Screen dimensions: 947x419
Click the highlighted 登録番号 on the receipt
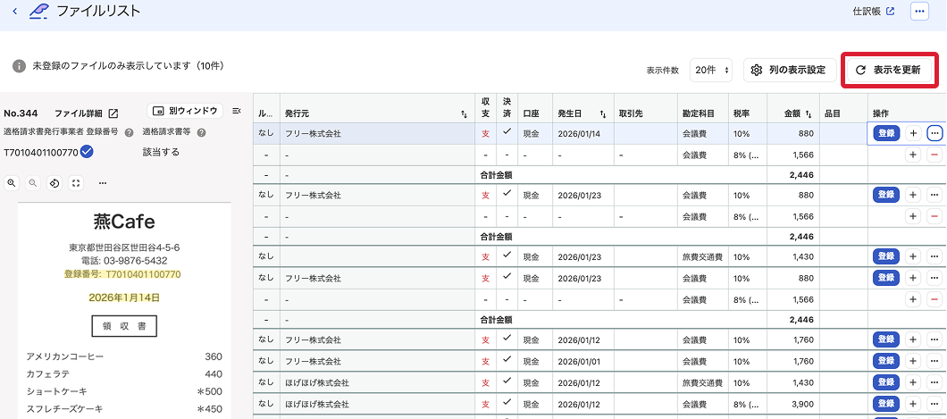[x=122, y=274]
